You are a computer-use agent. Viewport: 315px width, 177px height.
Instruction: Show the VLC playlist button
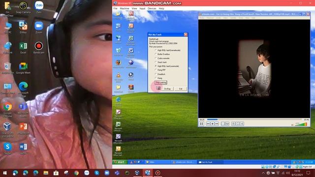click(x=233, y=124)
